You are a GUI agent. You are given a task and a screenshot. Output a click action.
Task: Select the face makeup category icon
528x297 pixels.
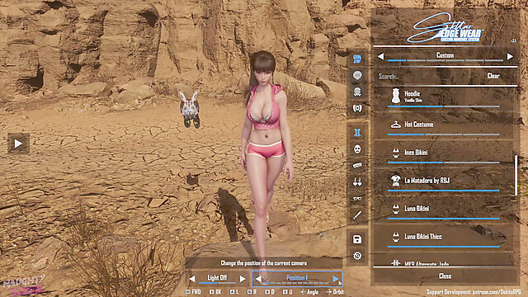click(357, 75)
